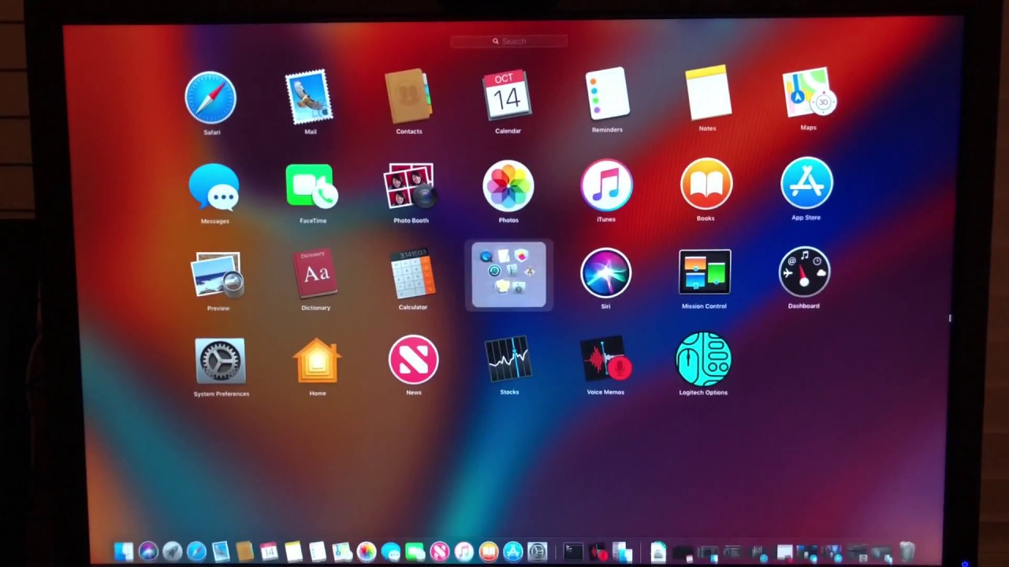Screen dimensions: 1009x567
Task: Open Messages in the Launchpad grid
Action: (x=214, y=188)
